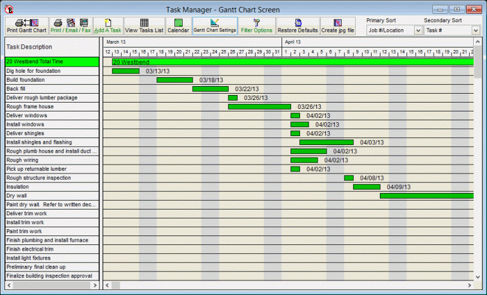Open Gantt Chart Settings
The image size is (487, 295).
(x=215, y=26)
